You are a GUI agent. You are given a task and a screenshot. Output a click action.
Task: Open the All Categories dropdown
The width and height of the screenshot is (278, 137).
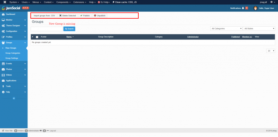[226, 28]
